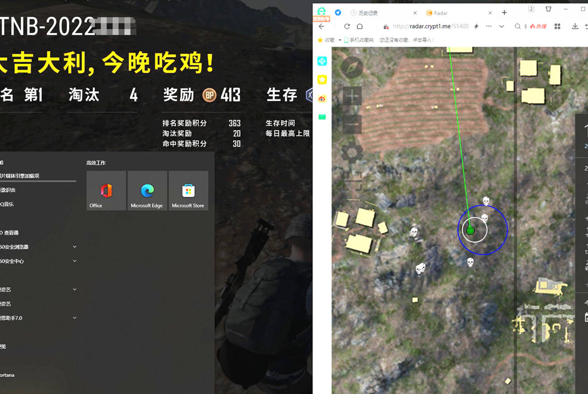
Task: Open Cortana from Start menu list
Action: pyautogui.click(x=7, y=375)
